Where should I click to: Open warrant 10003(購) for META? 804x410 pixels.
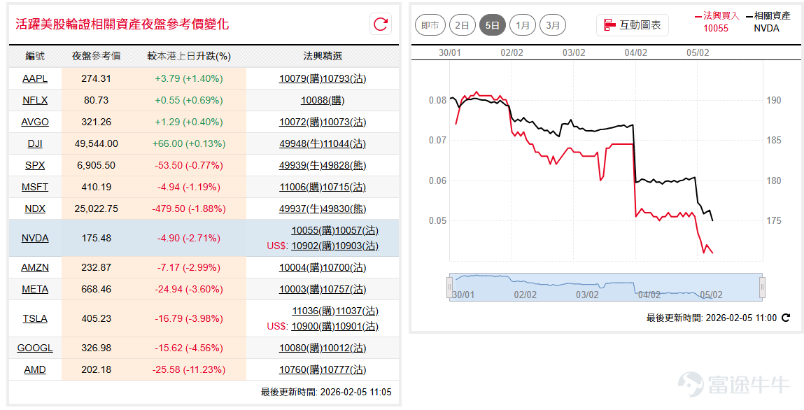point(300,289)
